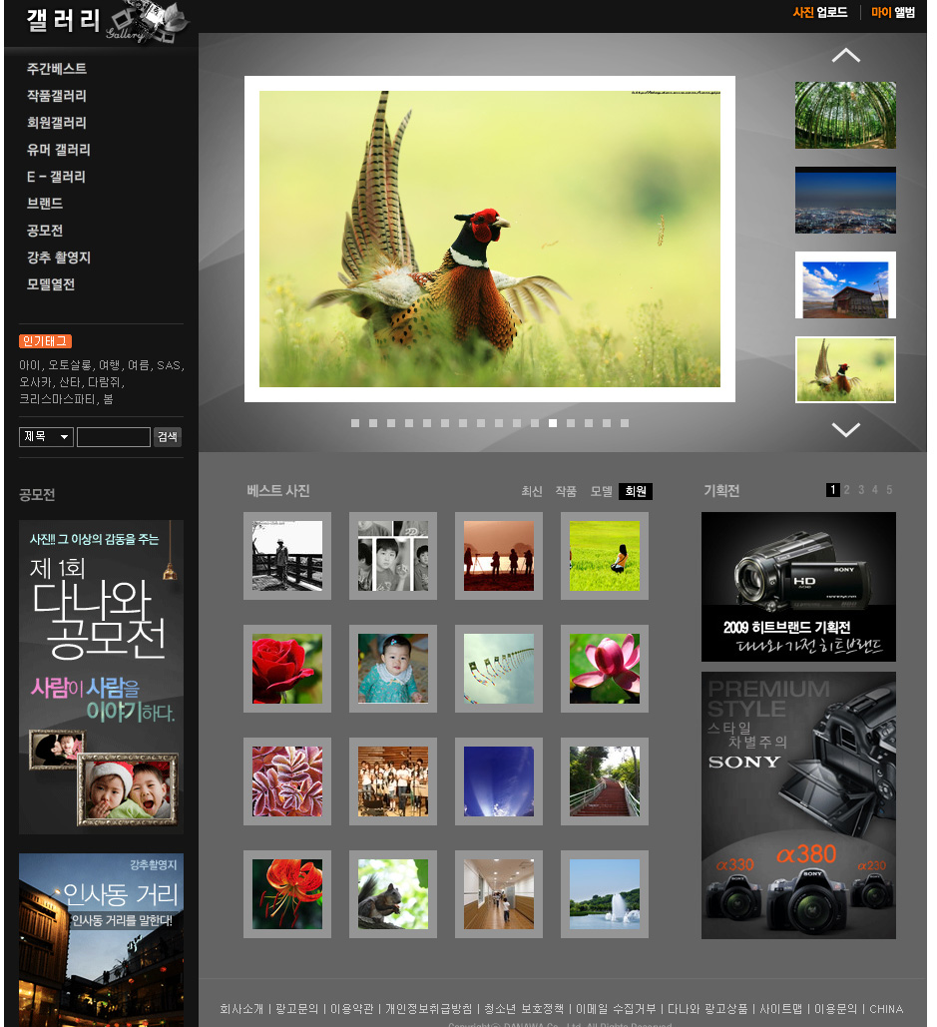Open the 공모전 menu item

click(x=45, y=230)
